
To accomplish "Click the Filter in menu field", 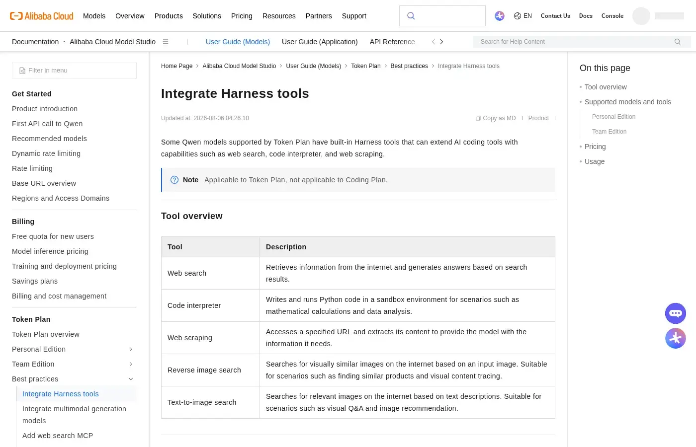I will (x=74, y=71).
